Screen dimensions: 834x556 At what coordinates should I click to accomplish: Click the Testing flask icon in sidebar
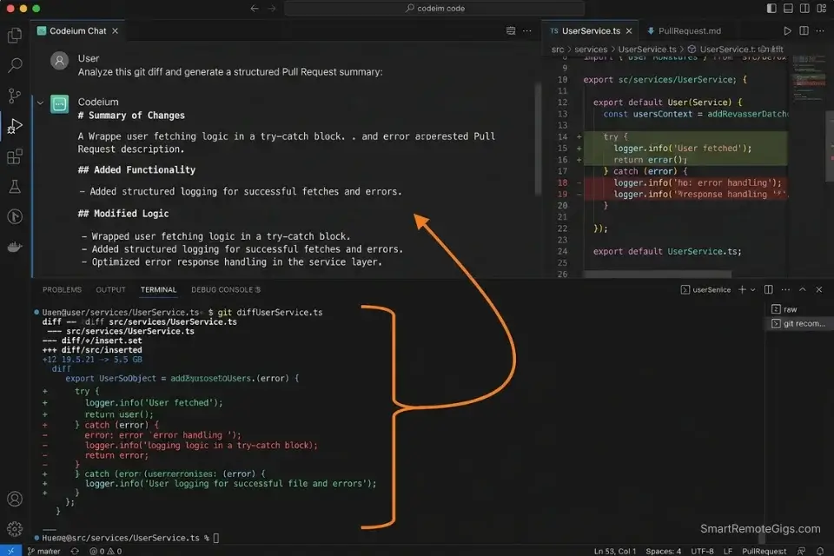tap(13, 186)
